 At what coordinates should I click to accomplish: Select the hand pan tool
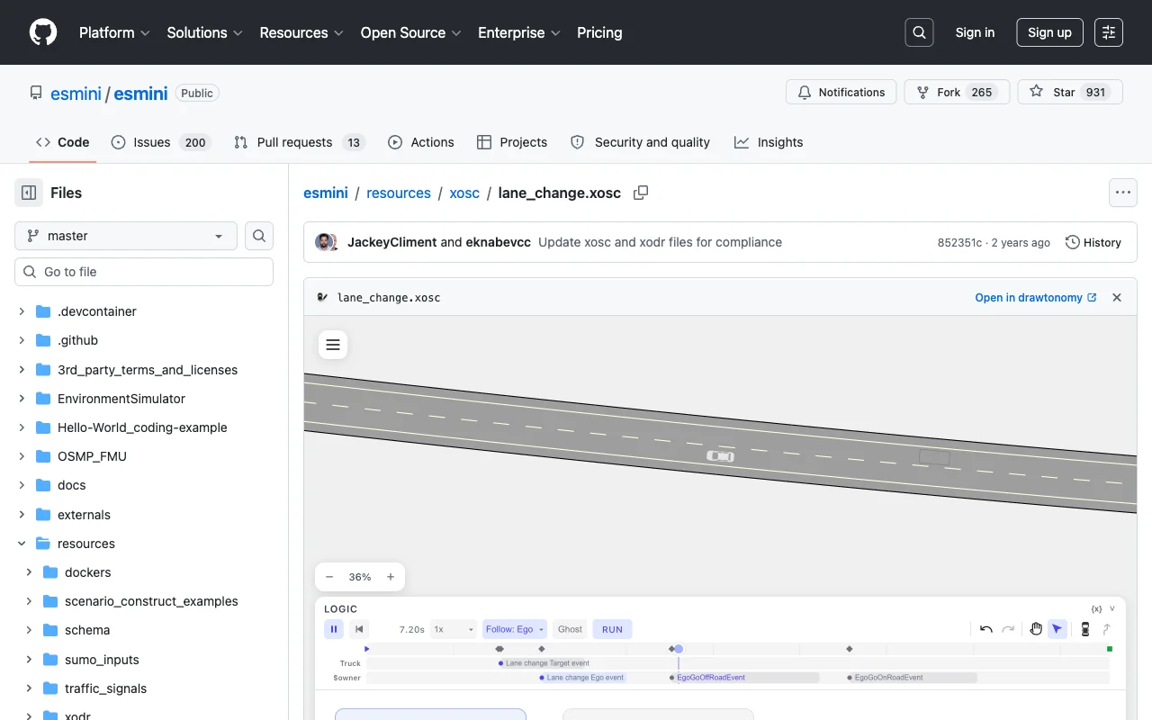(1036, 629)
